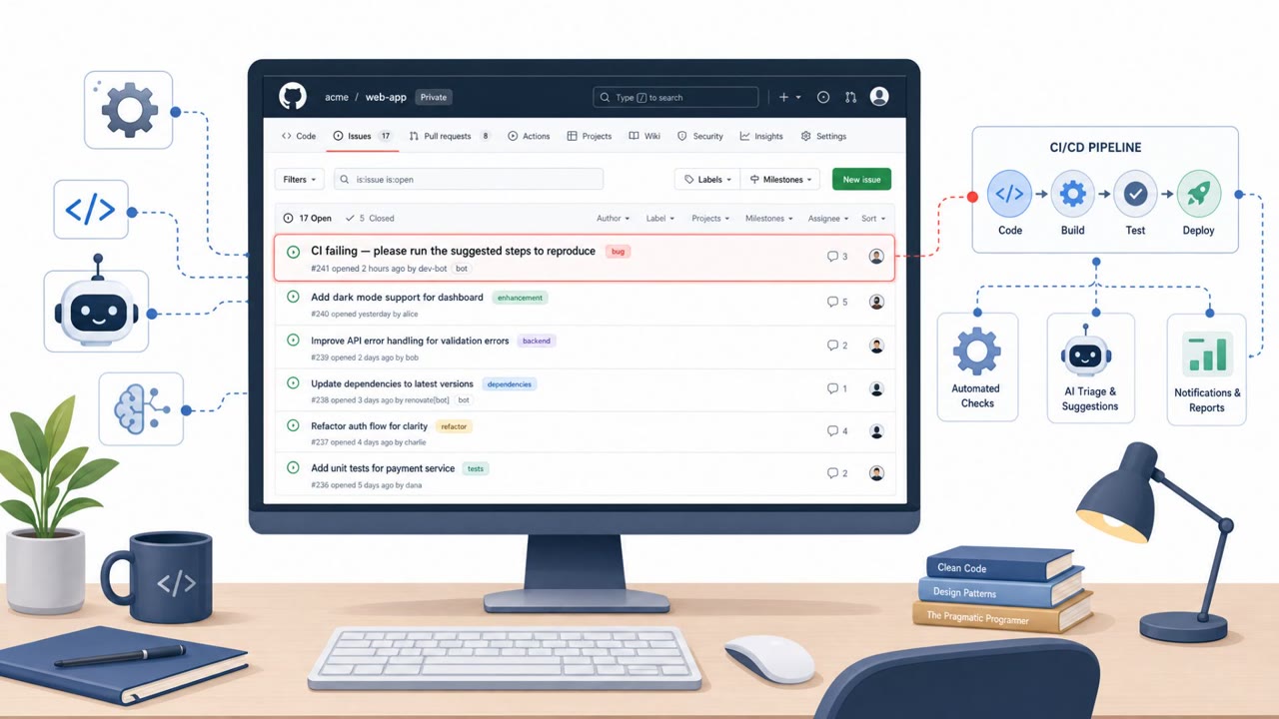Switch to the Security tab

(700, 136)
